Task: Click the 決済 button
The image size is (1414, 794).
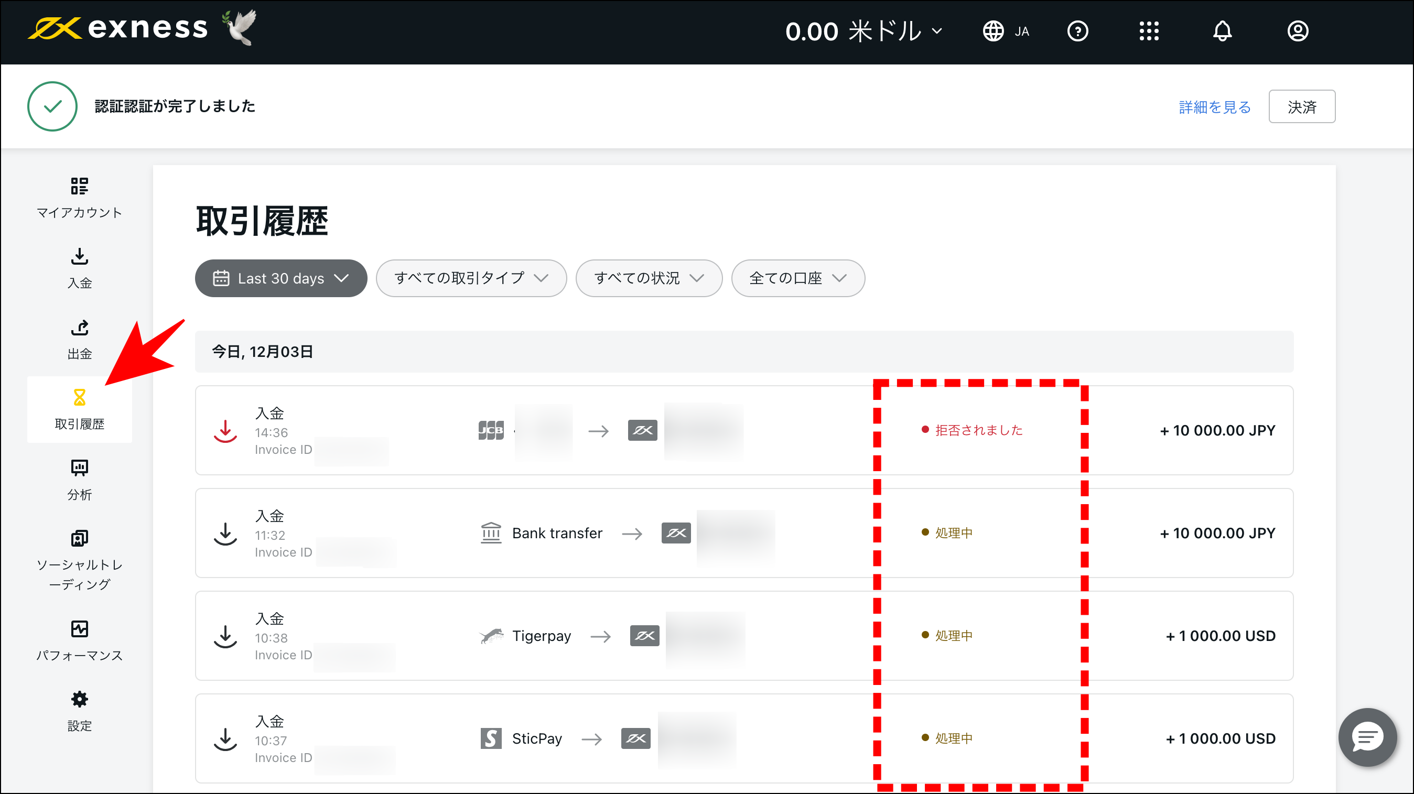Action: pos(1301,106)
